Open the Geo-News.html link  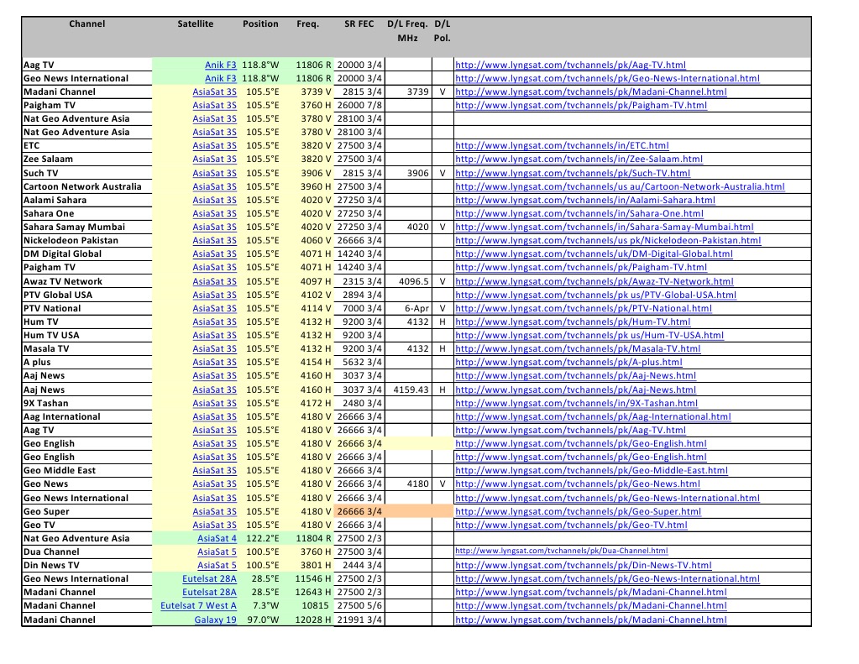pos(578,484)
